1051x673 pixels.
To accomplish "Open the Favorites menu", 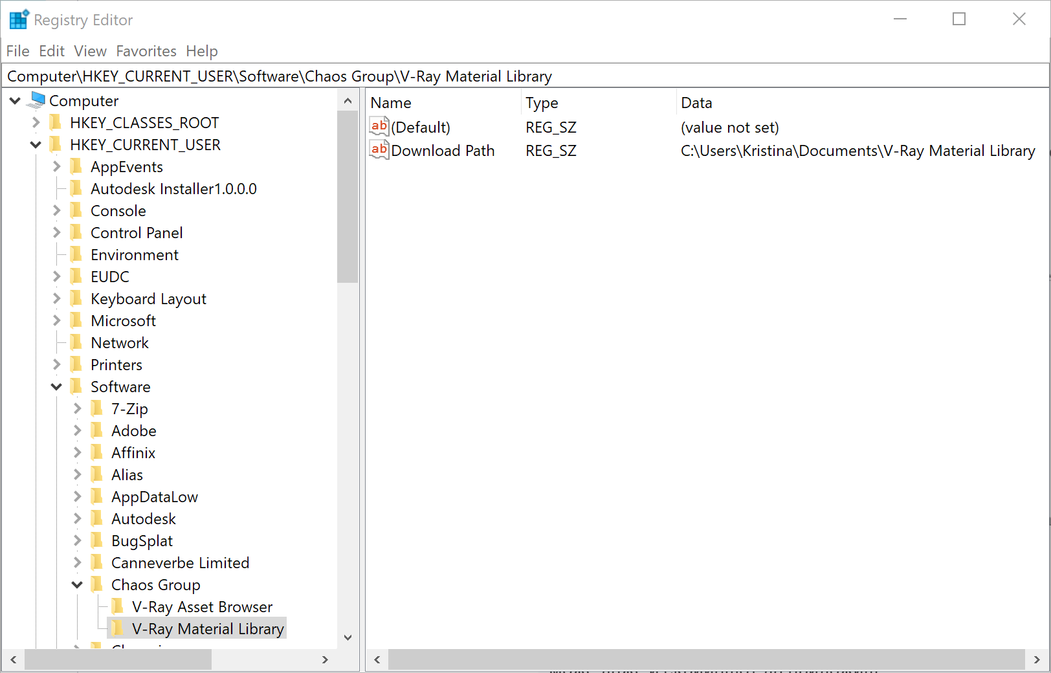I will coord(146,51).
